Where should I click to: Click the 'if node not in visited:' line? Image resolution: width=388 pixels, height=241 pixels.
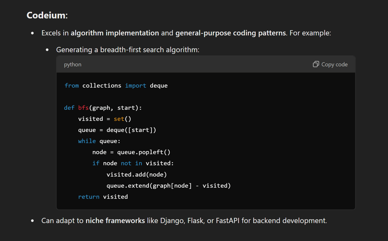pos(133,163)
